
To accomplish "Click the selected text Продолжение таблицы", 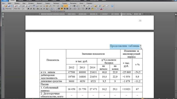I will click(124, 46).
